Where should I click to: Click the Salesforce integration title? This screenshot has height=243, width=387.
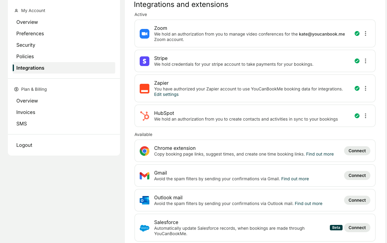166,222
